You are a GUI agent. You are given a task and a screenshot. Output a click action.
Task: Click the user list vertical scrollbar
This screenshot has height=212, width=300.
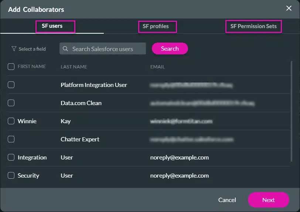tap(292, 111)
